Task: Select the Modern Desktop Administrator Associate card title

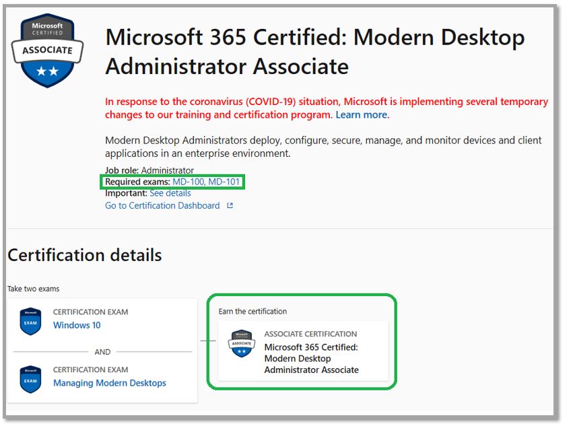Action: [311, 358]
